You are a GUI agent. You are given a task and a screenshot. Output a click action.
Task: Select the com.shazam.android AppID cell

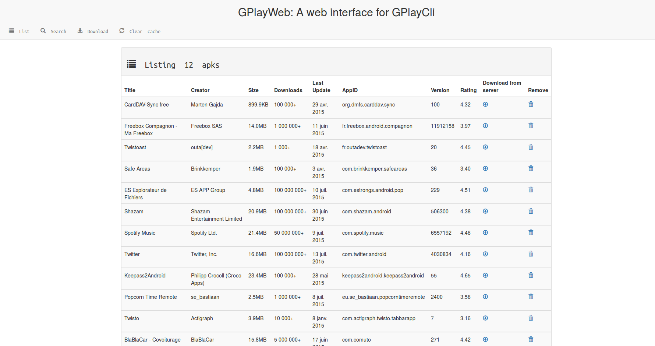coord(367,212)
